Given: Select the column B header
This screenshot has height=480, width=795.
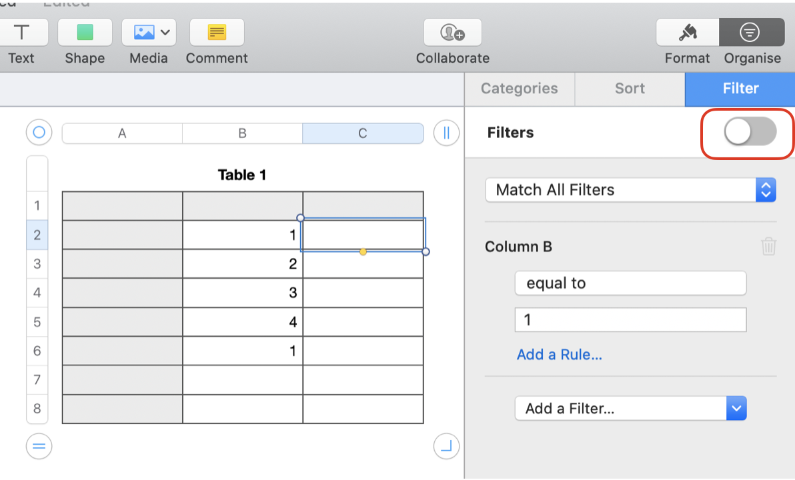Looking at the screenshot, I should 242,133.
